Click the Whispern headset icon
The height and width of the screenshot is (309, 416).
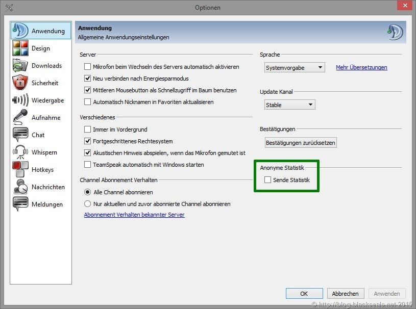[x=20, y=152]
